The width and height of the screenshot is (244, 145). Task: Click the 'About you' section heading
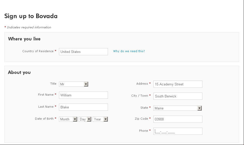coord(19,72)
